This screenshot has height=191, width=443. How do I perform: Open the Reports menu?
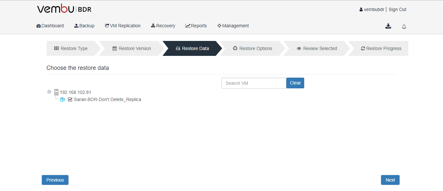click(196, 26)
